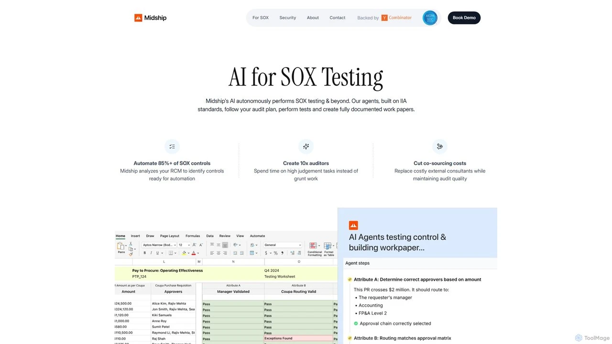The height and width of the screenshot is (344, 612).
Task: Click the Align Left icon
Action: click(212, 253)
